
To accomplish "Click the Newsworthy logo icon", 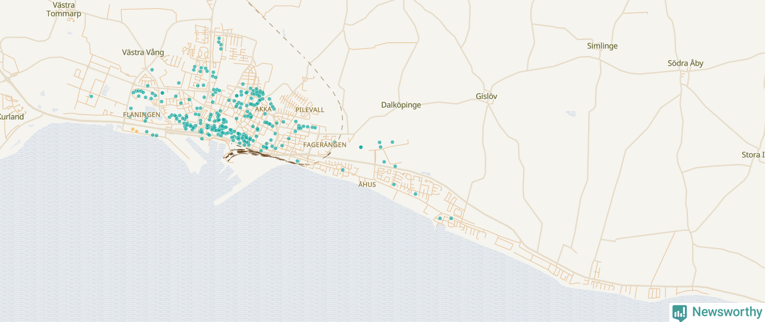I will point(680,312).
